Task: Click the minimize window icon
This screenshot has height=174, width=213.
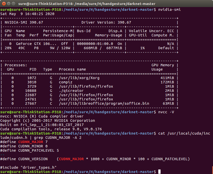Action: coord(9,4)
